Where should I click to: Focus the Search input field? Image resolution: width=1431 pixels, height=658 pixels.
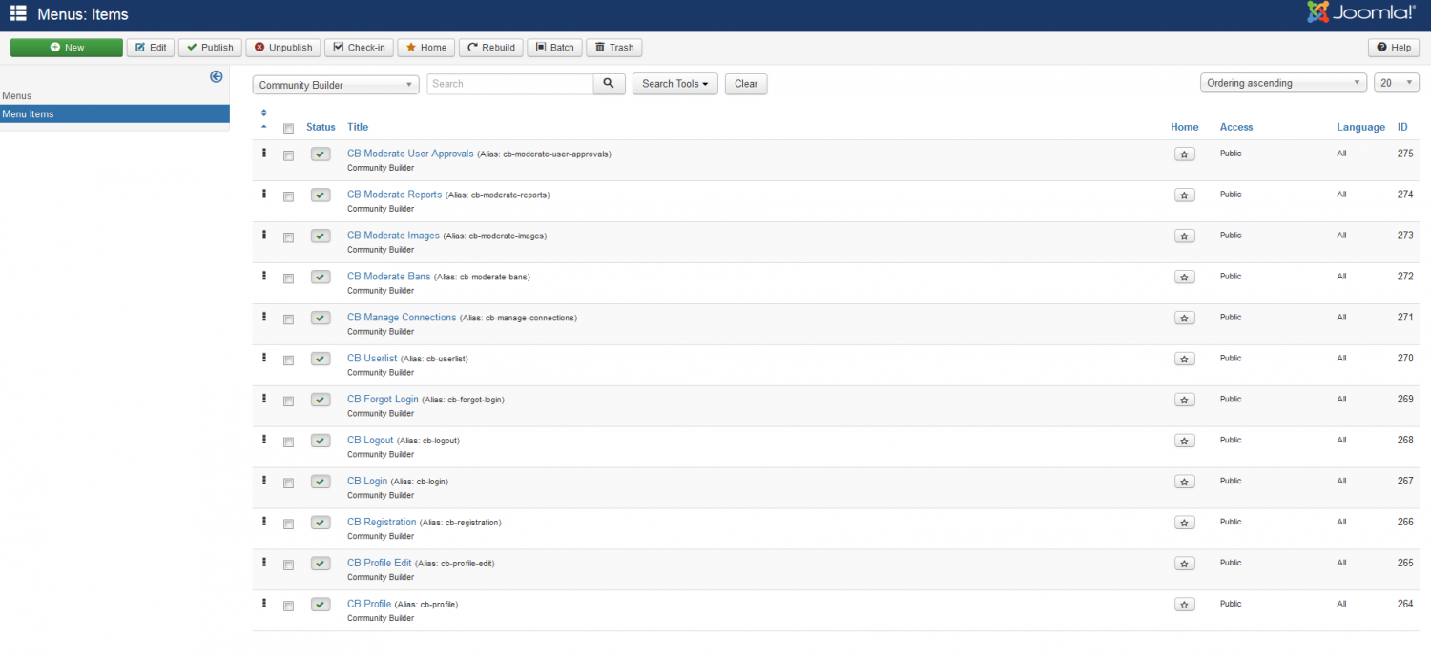(x=510, y=84)
